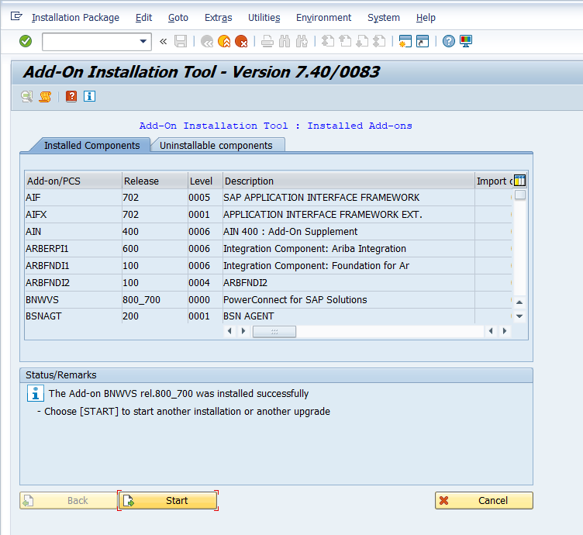Image resolution: width=583 pixels, height=535 pixels.
Task: Switch to Uninstallable components tab
Action: pyautogui.click(x=216, y=145)
